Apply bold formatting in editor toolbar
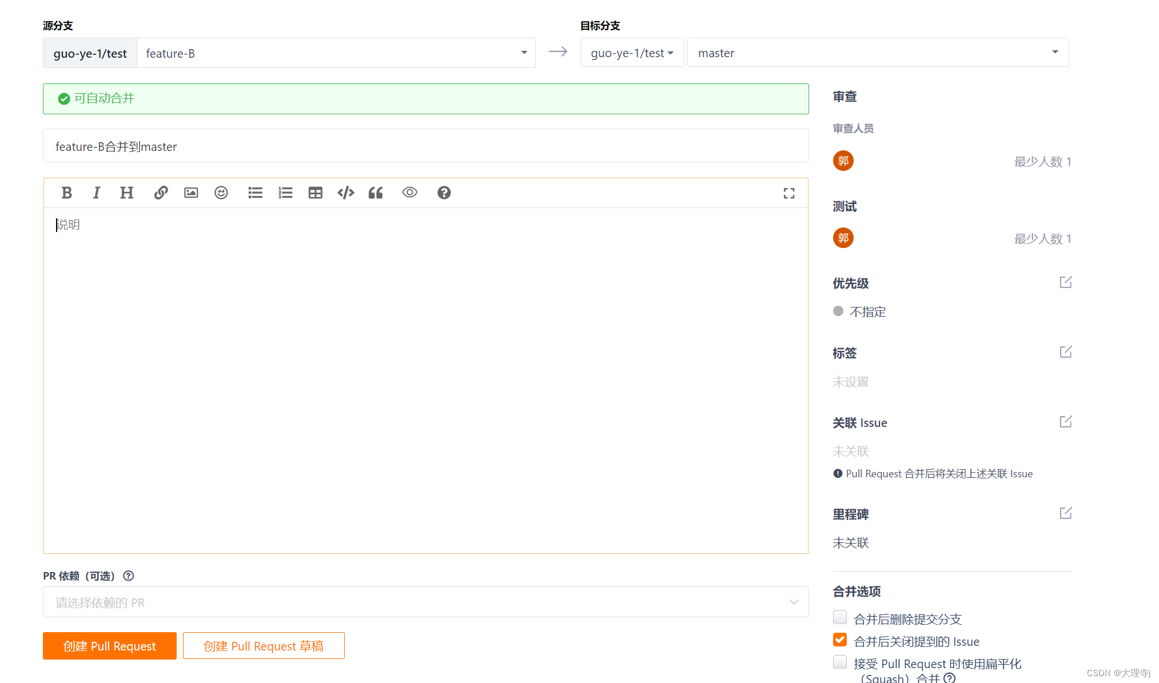1159x683 pixels. click(x=66, y=193)
